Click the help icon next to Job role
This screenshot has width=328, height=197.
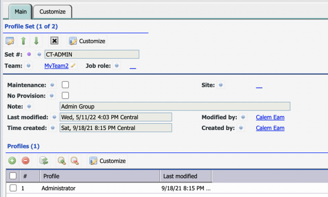tap(117, 65)
